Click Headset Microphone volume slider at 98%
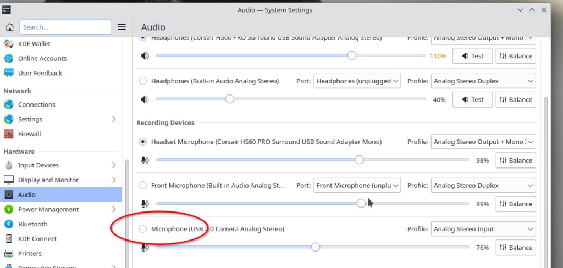The height and width of the screenshot is (268, 563). tap(359, 160)
